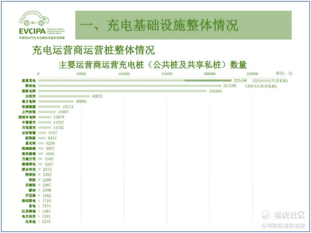Image resolution: width=311 pixels, height=233 pixels.
Task: Click axis tick label 250000
Action: click(x=252, y=74)
